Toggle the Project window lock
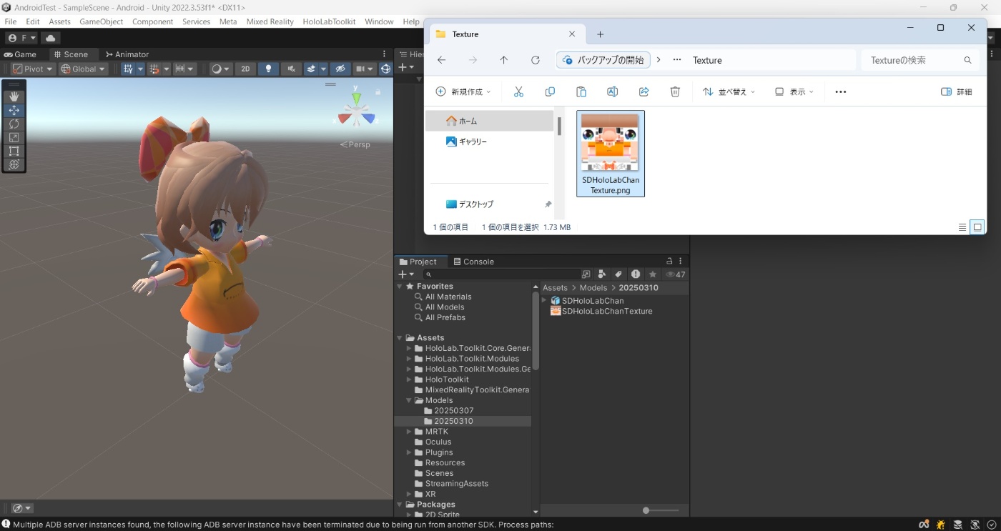The width and height of the screenshot is (1001, 531). click(x=669, y=262)
